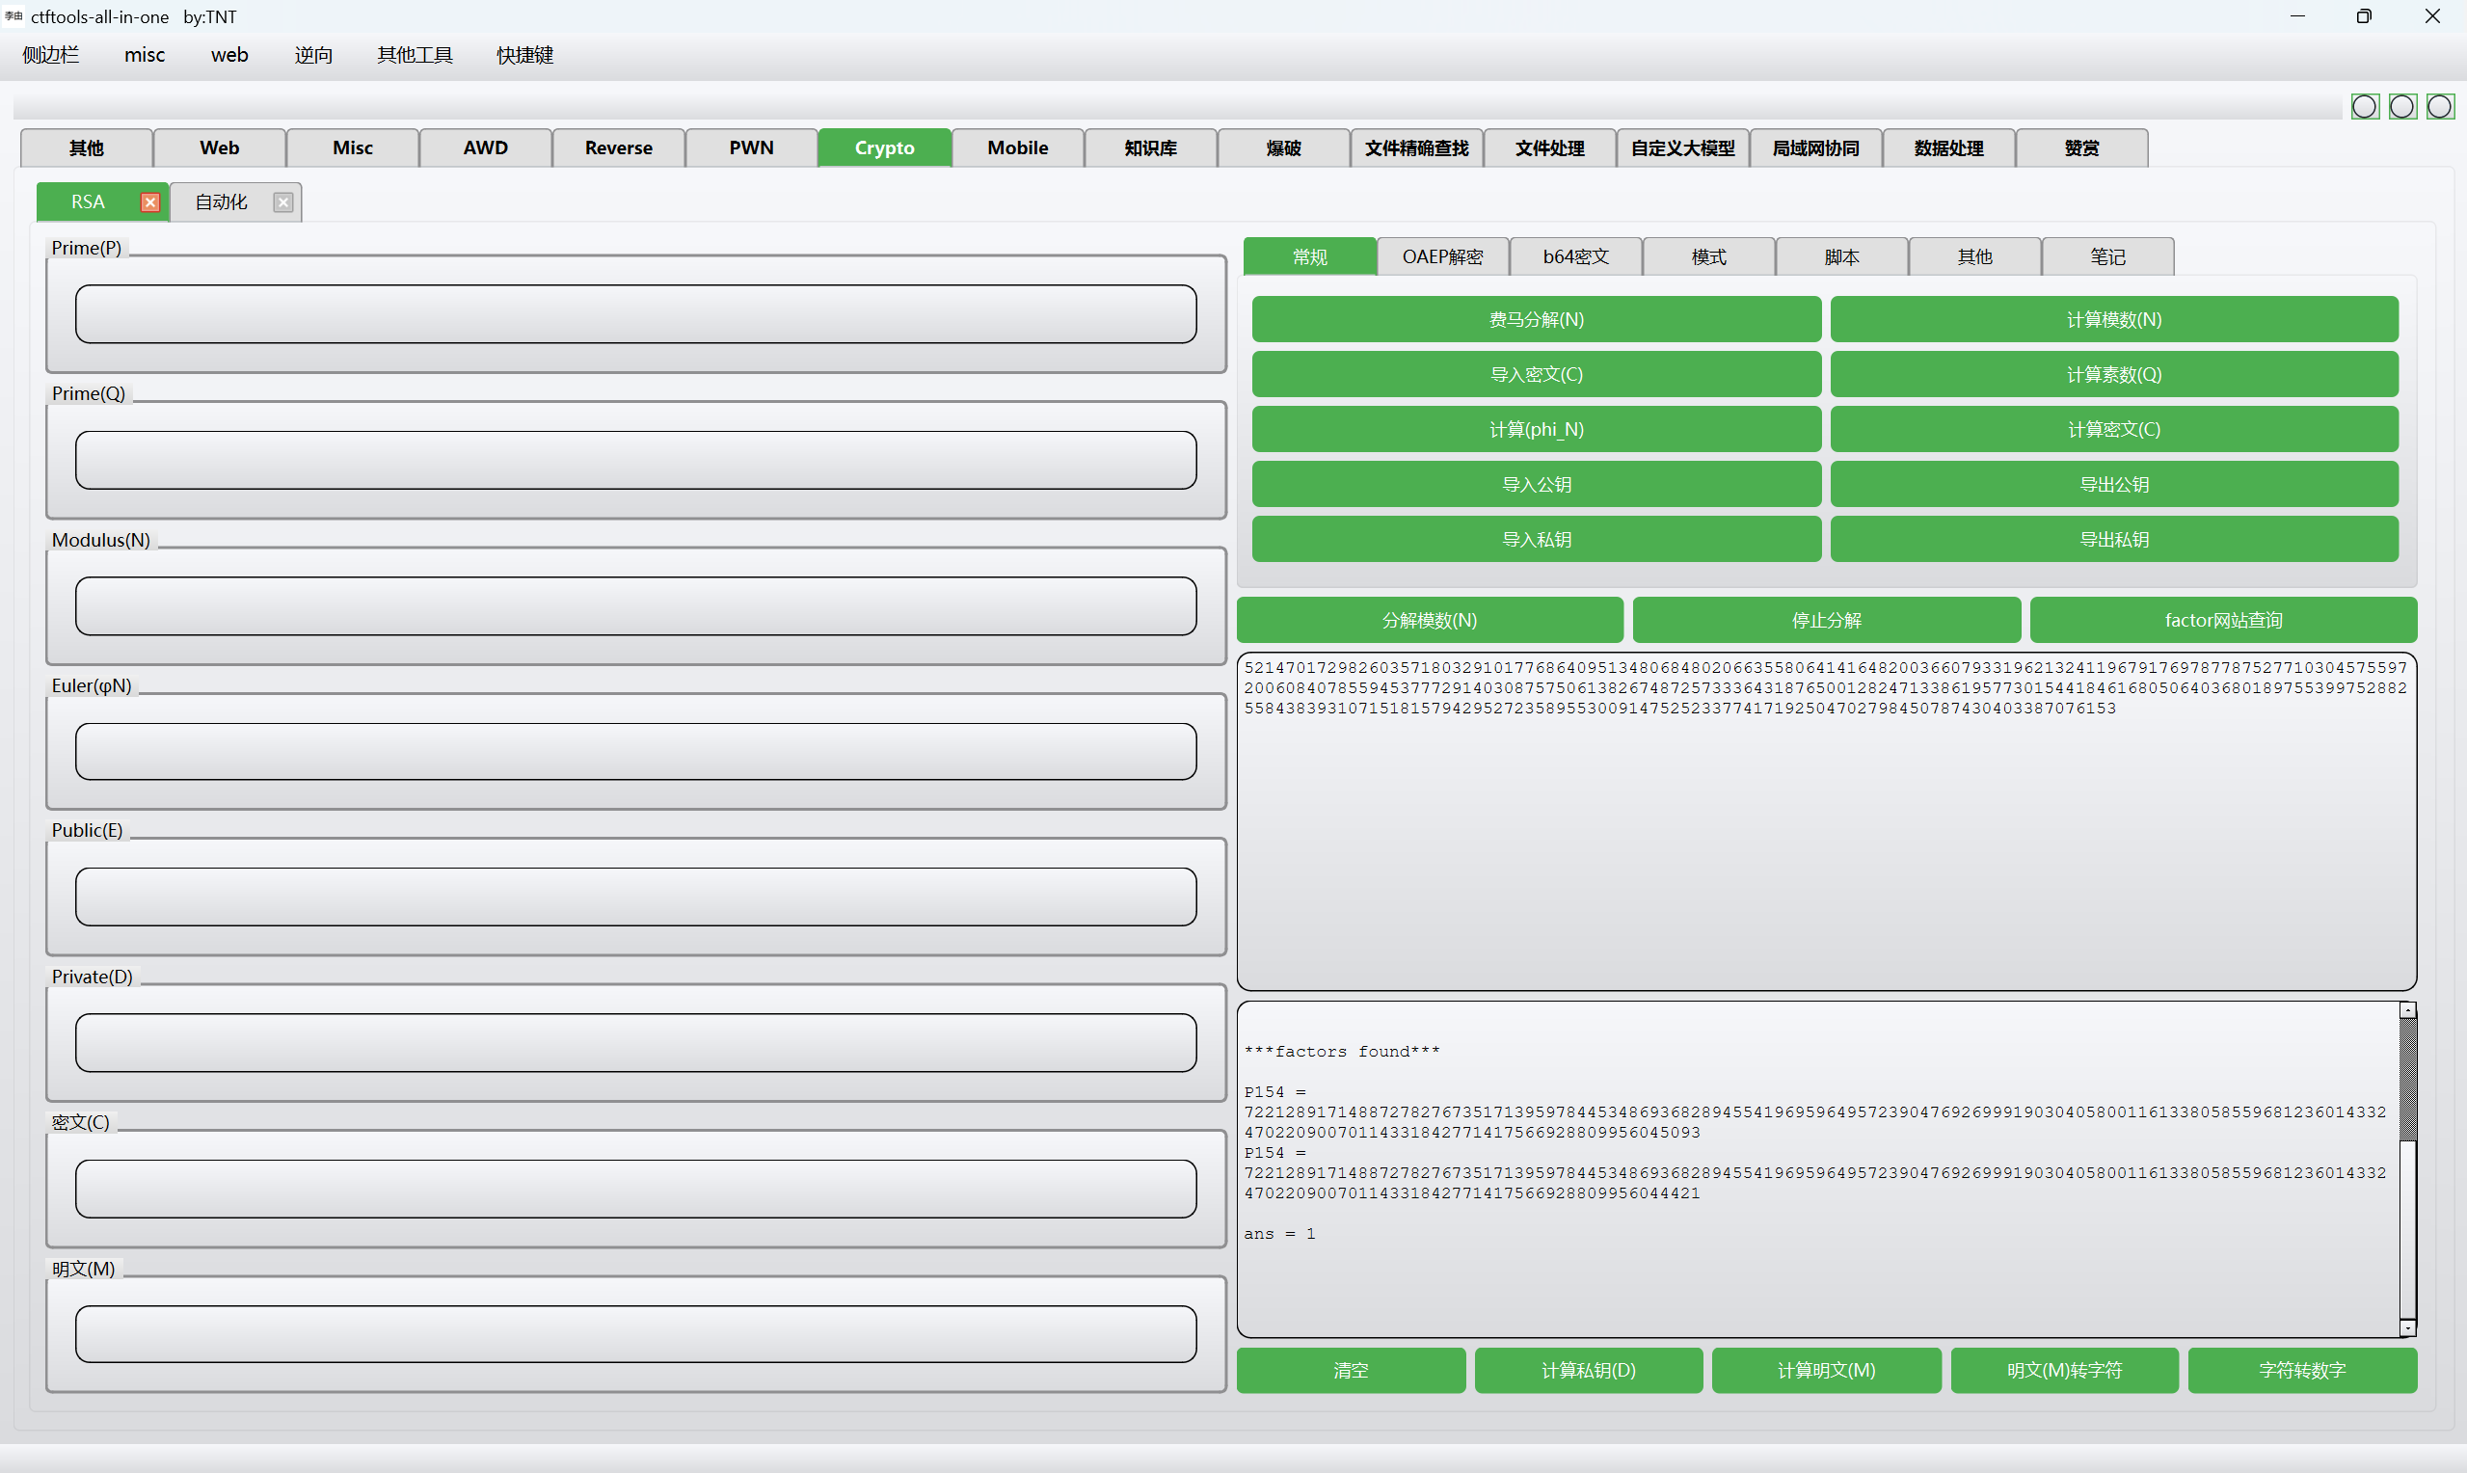Open the 文件处理 tab

1549,147
